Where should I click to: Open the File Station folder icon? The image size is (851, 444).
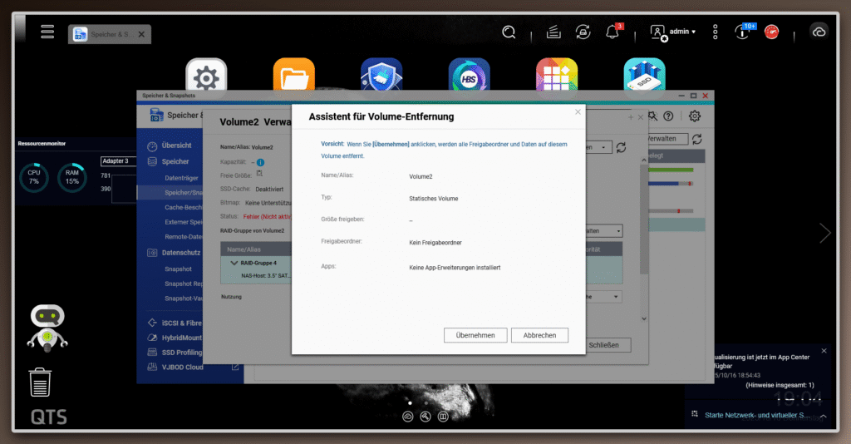coord(294,78)
